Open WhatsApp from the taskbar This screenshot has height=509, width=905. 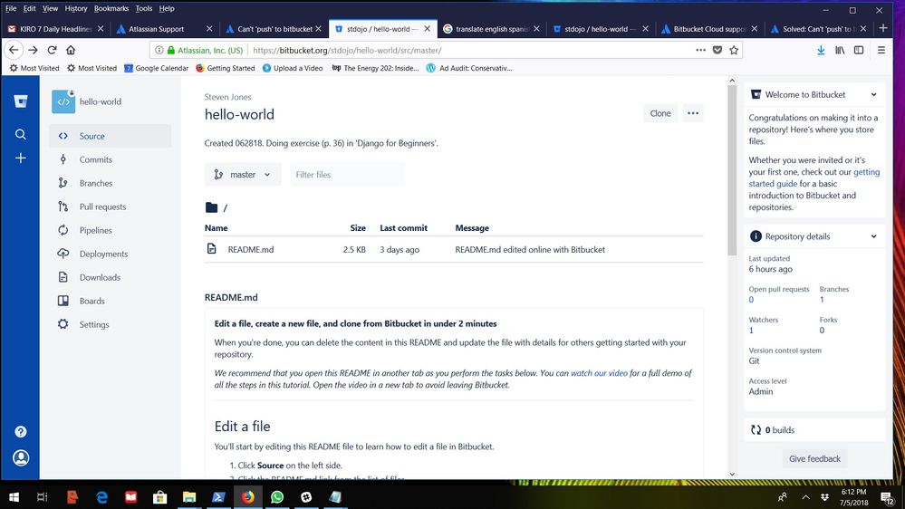click(277, 497)
